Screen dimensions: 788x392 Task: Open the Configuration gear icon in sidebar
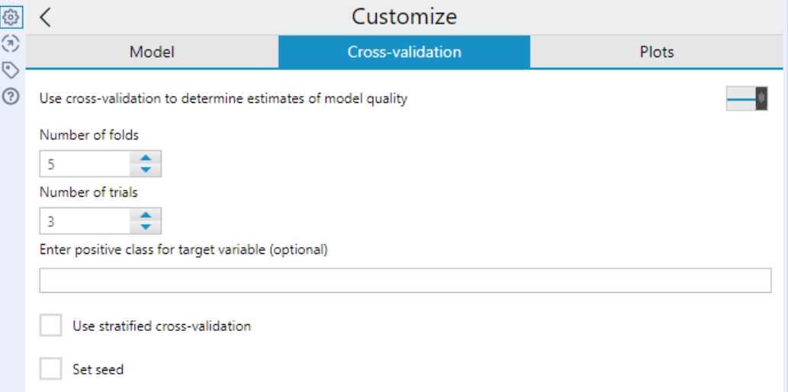(x=11, y=16)
